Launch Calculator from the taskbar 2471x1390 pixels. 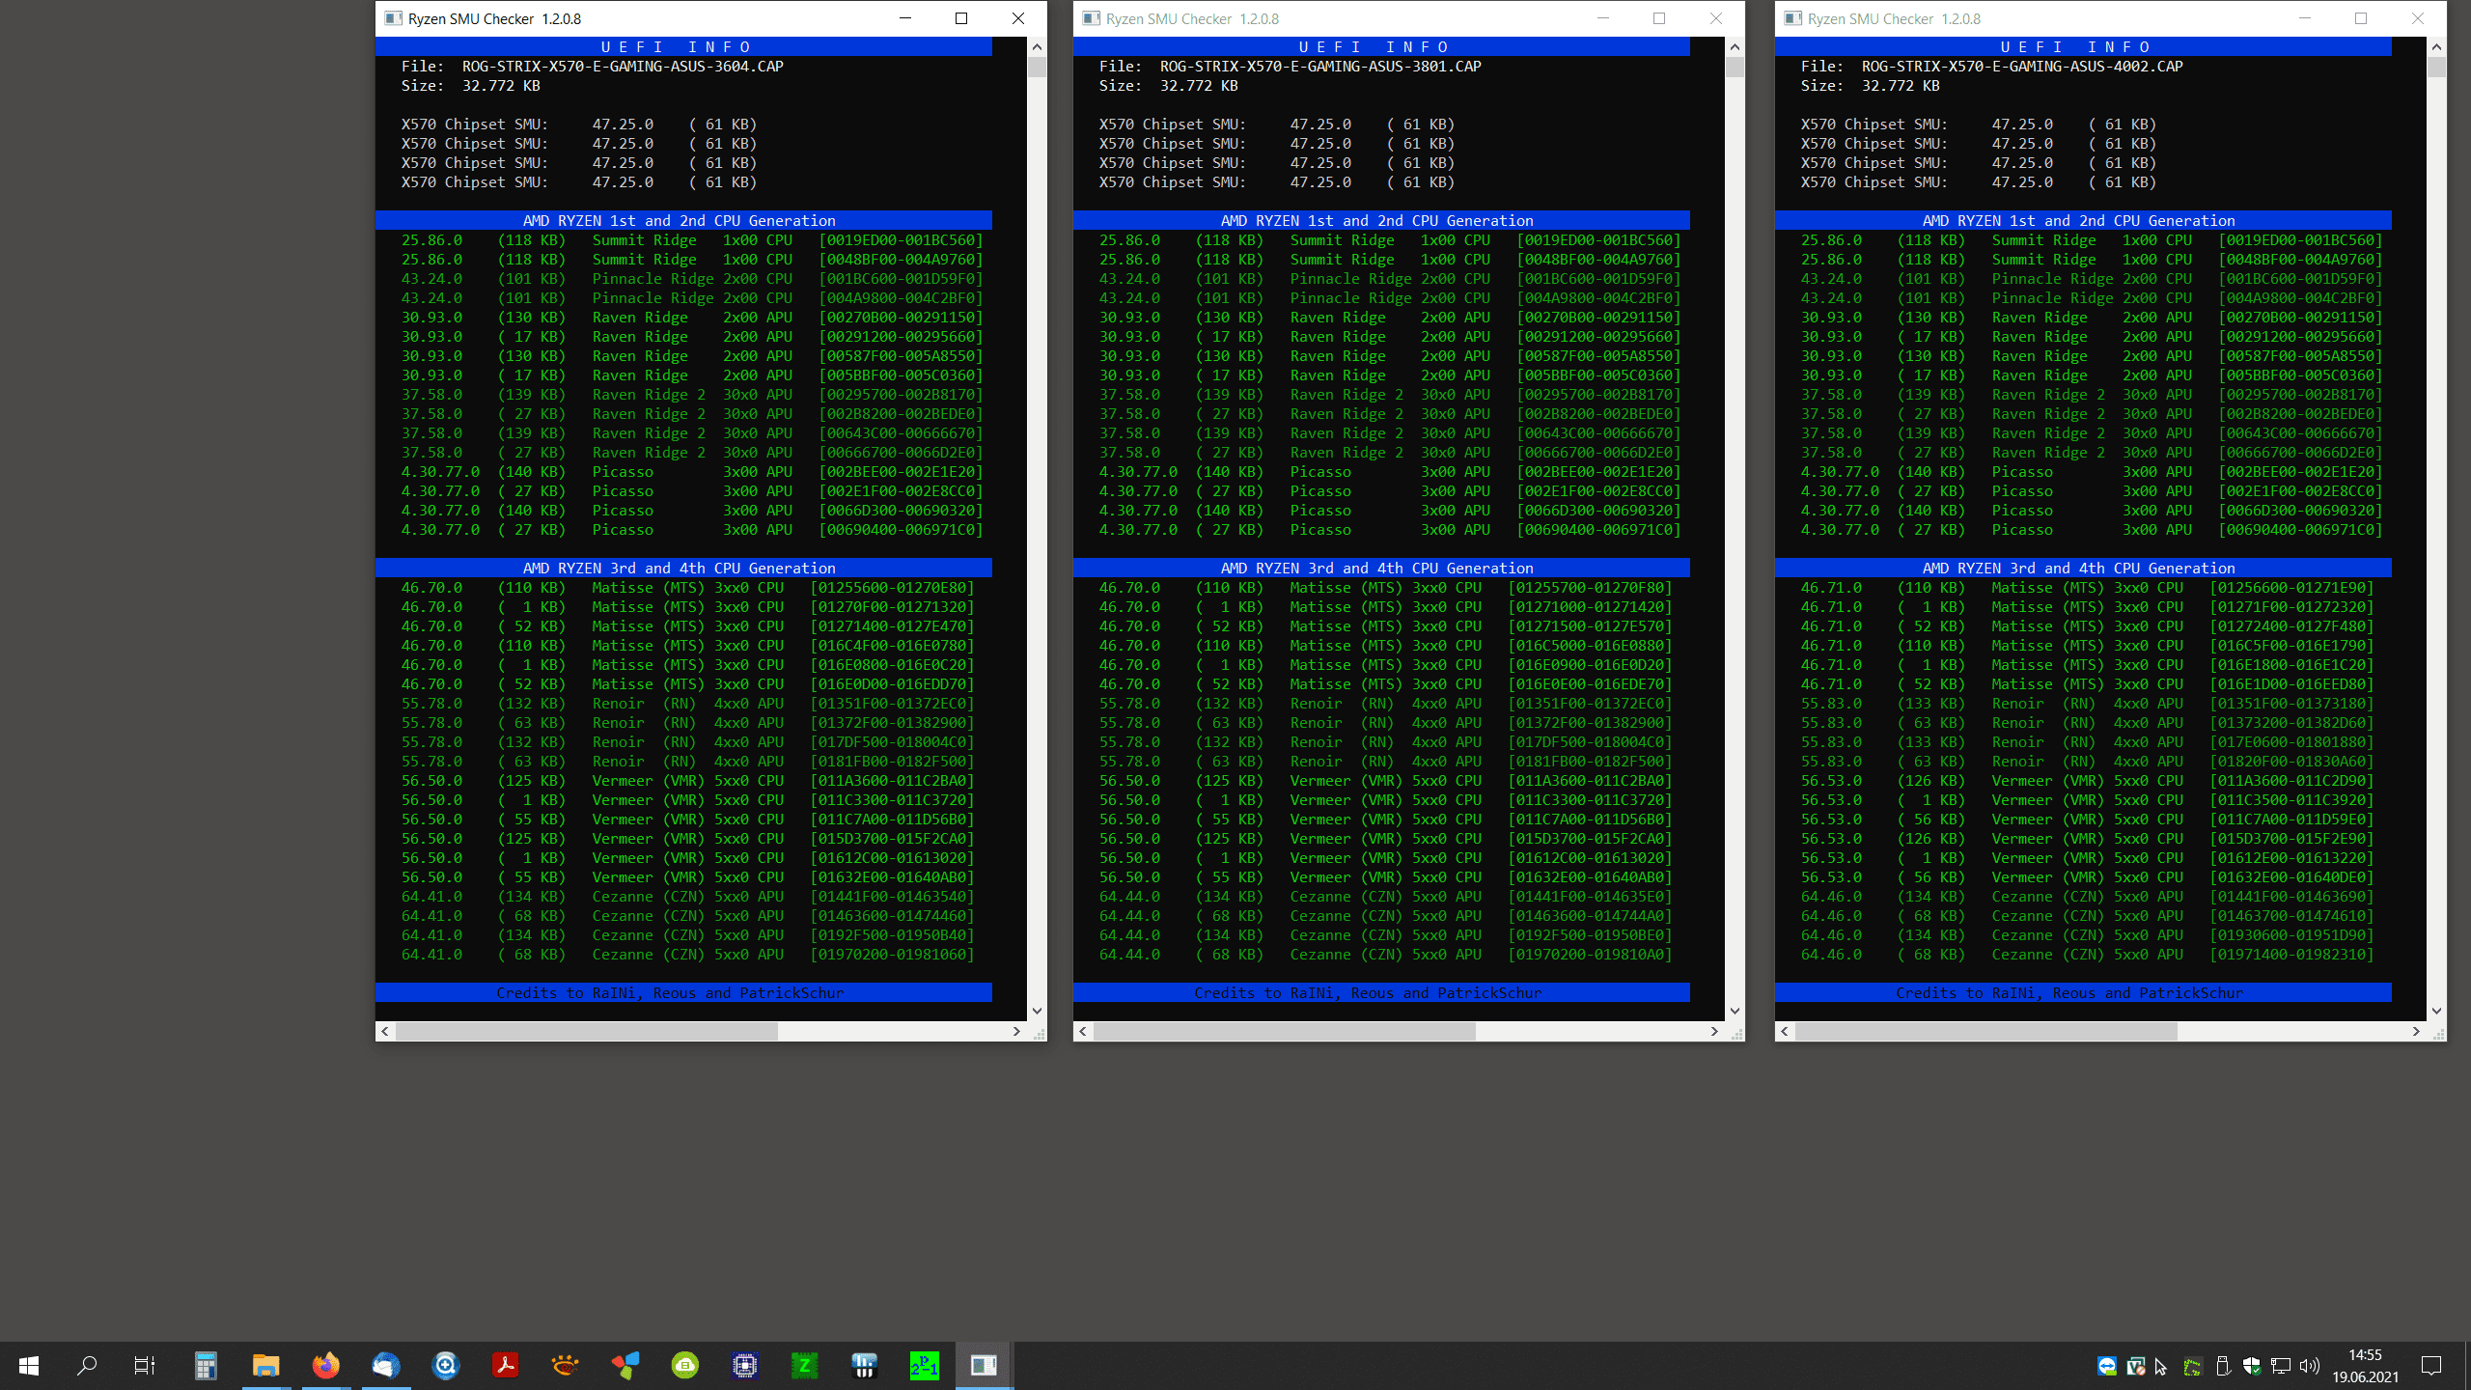(x=206, y=1365)
